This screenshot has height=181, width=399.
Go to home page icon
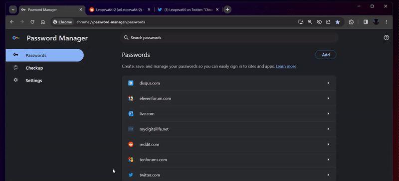(43, 22)
